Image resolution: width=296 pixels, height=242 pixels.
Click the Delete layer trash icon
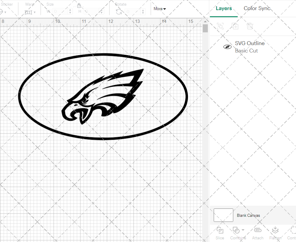(250, 26)
